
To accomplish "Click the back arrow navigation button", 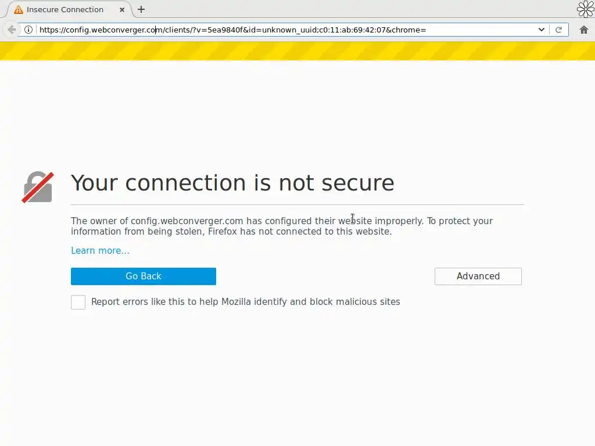I will point(12,30).
